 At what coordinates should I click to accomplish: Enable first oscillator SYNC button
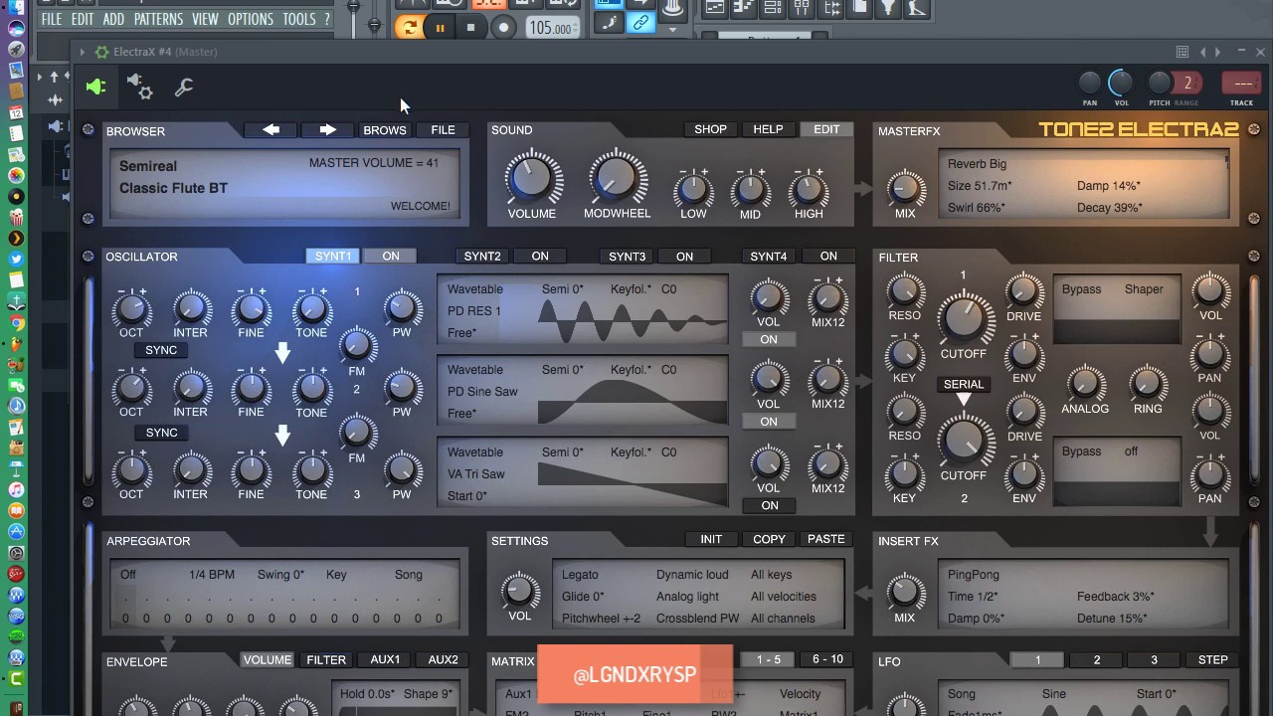tap(161, 350)
